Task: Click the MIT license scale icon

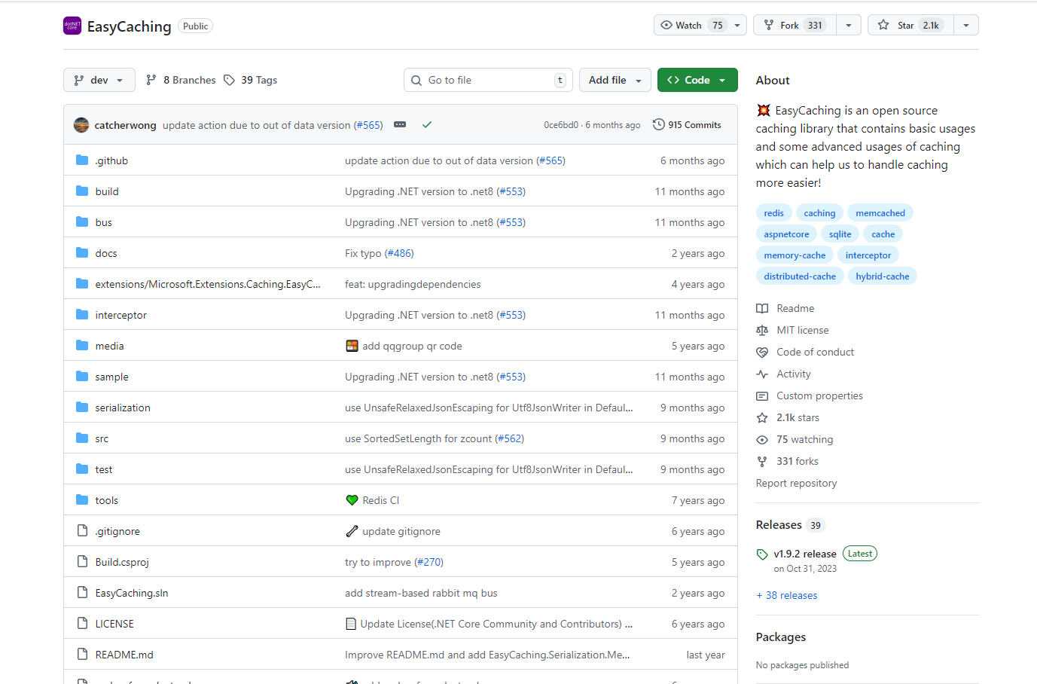Action: click(x=762, y=330)
